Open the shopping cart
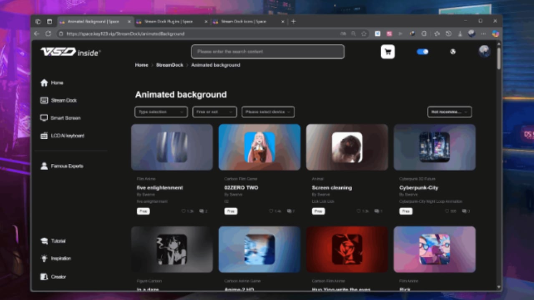The image size is (534, 300). coord(388,51)
